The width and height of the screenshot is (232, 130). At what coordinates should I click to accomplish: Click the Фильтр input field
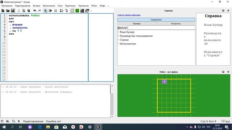161,27
